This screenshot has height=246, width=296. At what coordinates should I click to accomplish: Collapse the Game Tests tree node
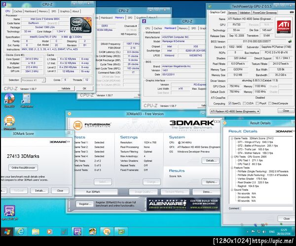coord(232,138)
